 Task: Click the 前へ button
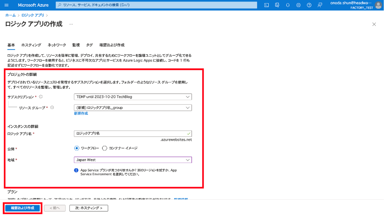tap(55, 208)
